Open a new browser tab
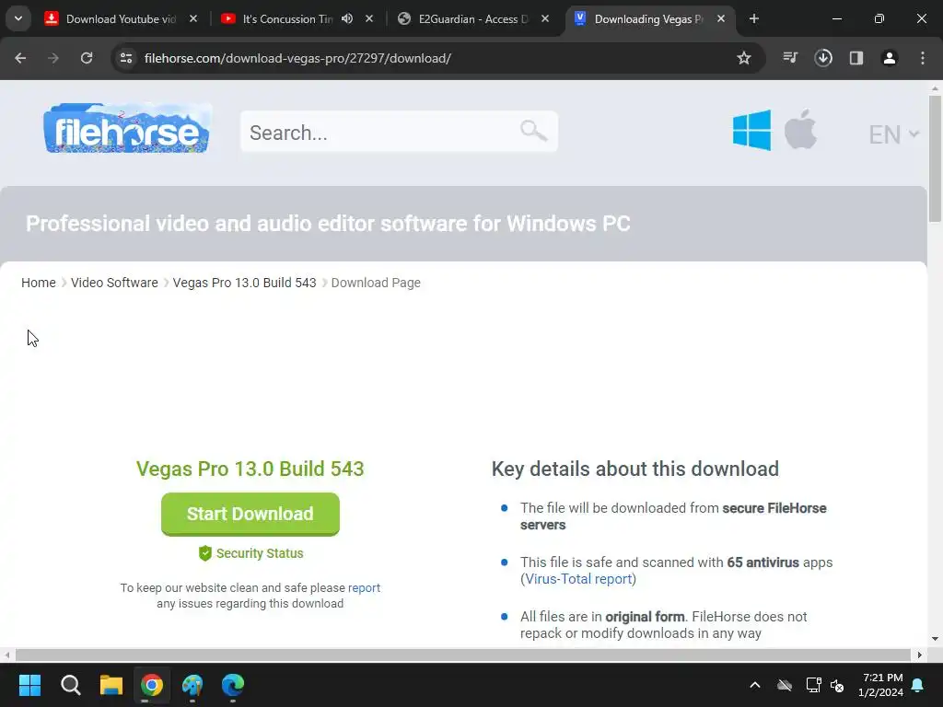This screenshot has height=707, width=943. (x=754, y=19)
